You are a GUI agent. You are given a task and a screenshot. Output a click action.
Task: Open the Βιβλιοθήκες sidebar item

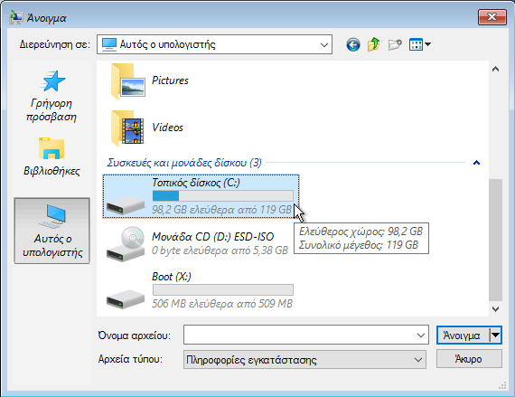point(51,156)
